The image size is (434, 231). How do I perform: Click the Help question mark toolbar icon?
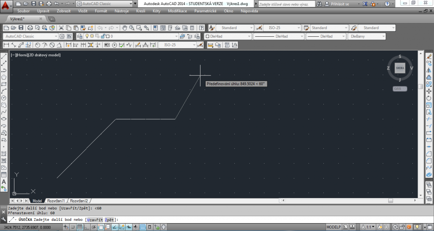201,28
